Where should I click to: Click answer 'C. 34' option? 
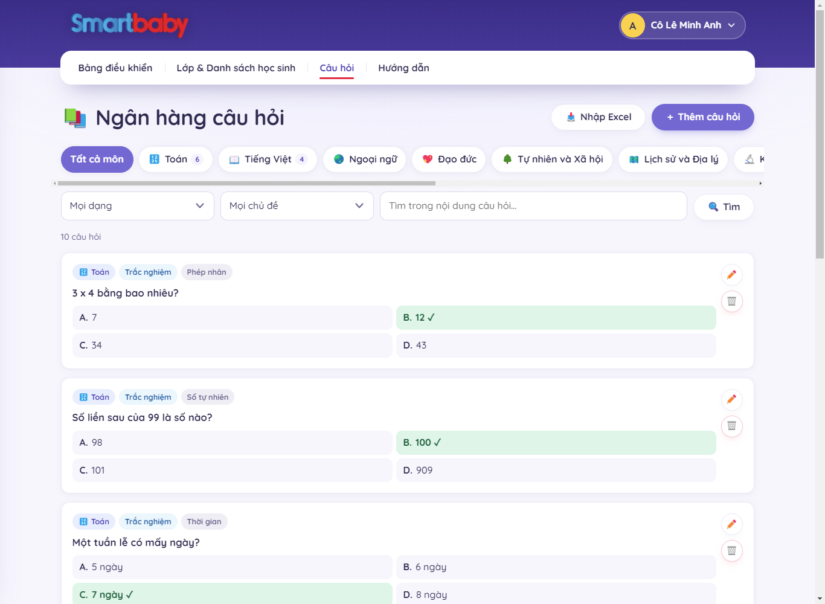point(233,345)
